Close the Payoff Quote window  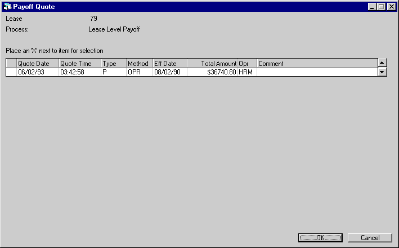coord(391,7)
